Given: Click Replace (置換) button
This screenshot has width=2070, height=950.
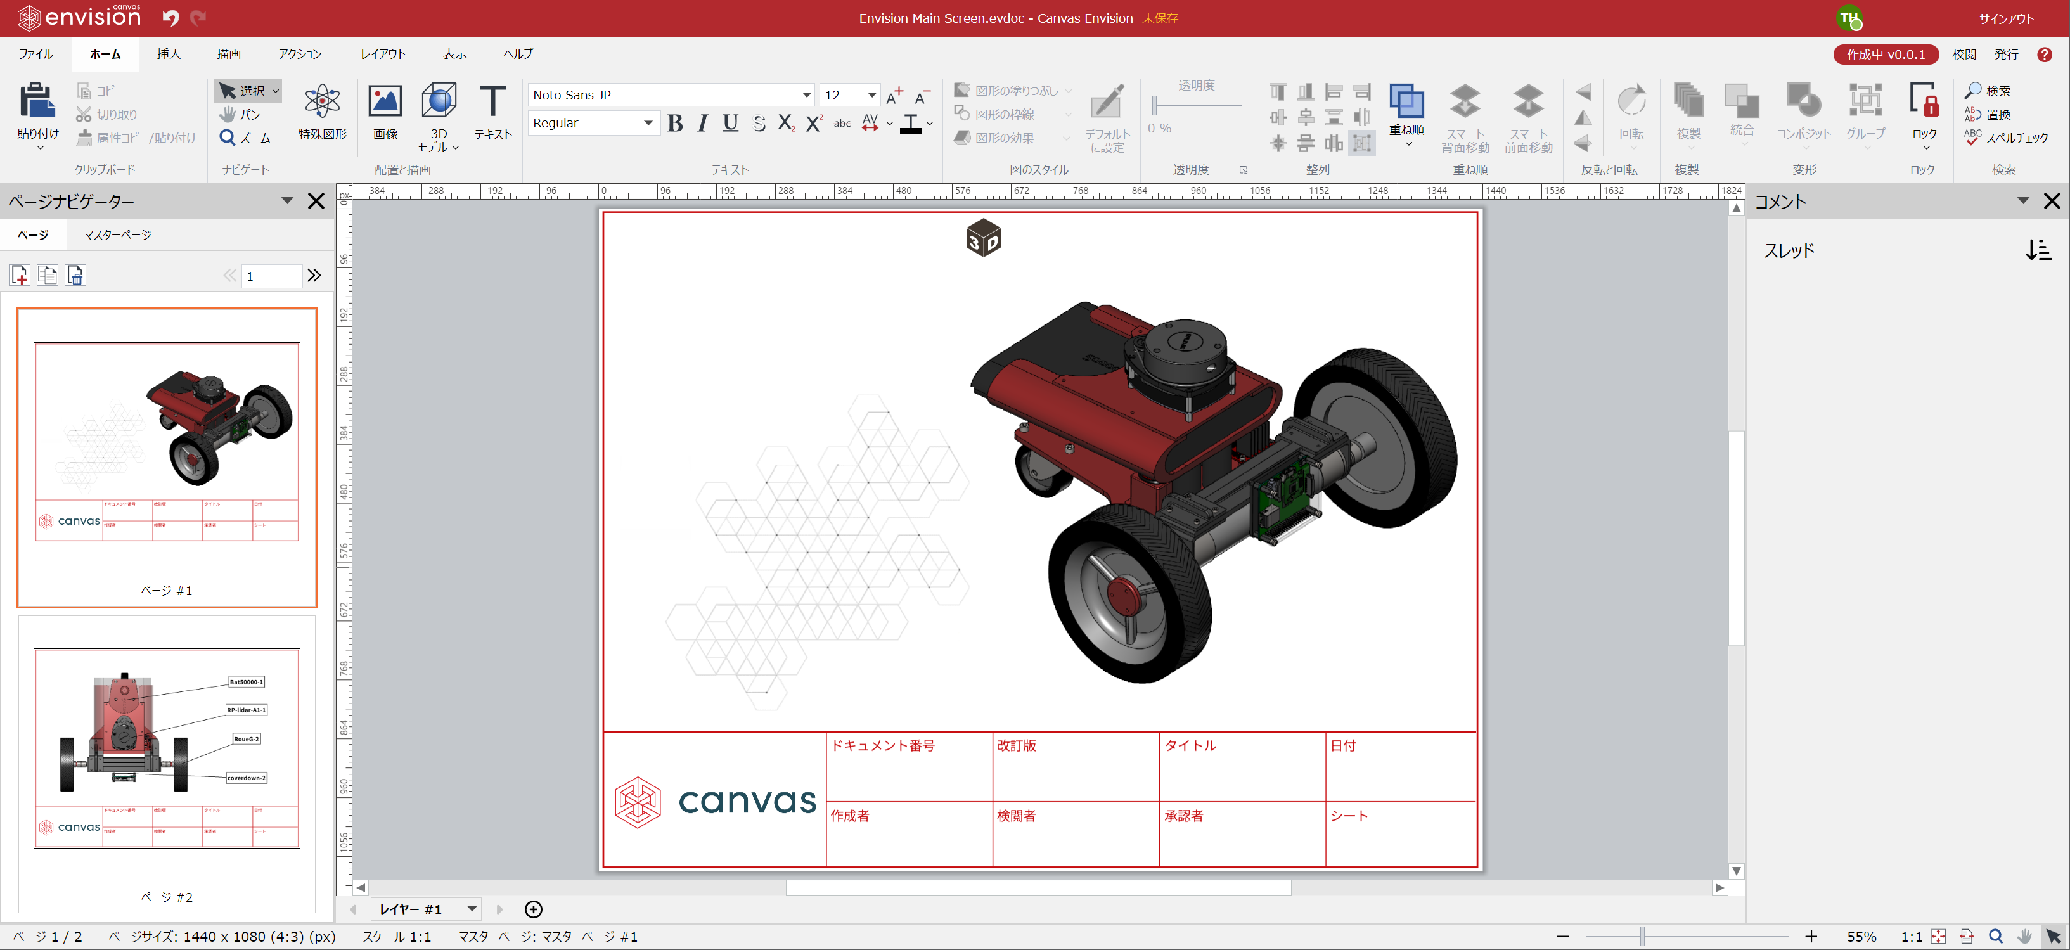Looking at the screenshot, I should tap(1987, 114).
